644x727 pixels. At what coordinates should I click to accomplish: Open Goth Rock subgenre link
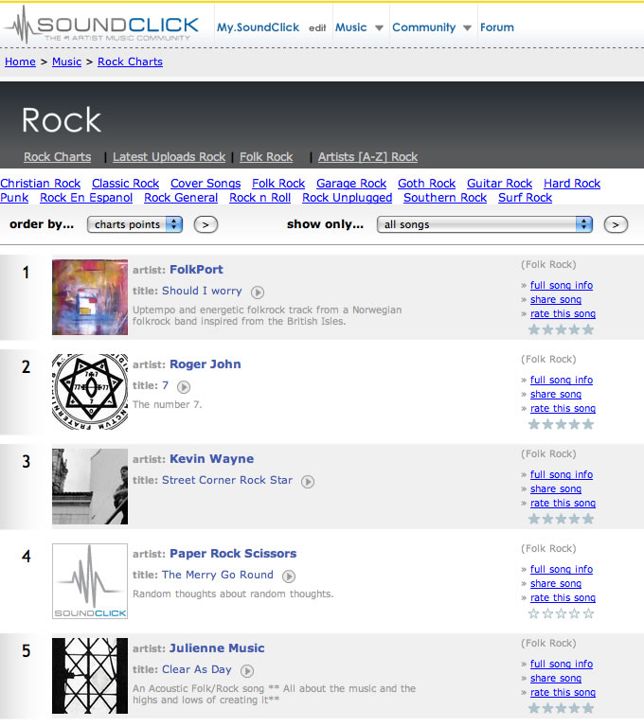point(427,183)
